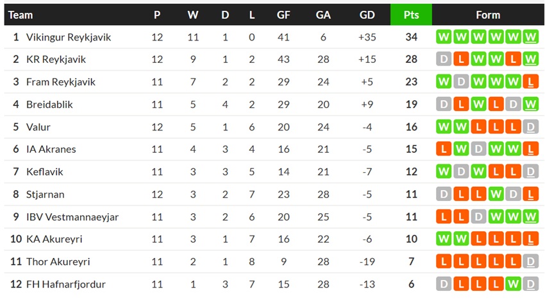545x305 pixels.
Task: Open KR Reykjavik team link
Action: click(x=56, y=60)
